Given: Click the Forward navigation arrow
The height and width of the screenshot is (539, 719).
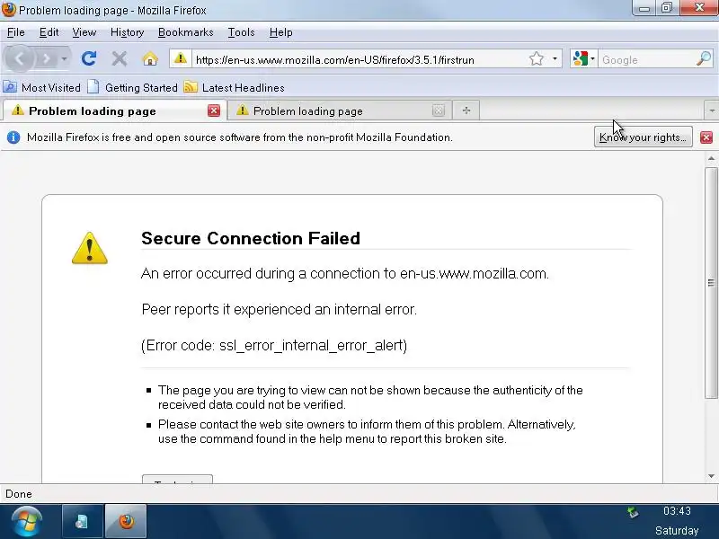Looking at the screenshot, I should point(46,59).
